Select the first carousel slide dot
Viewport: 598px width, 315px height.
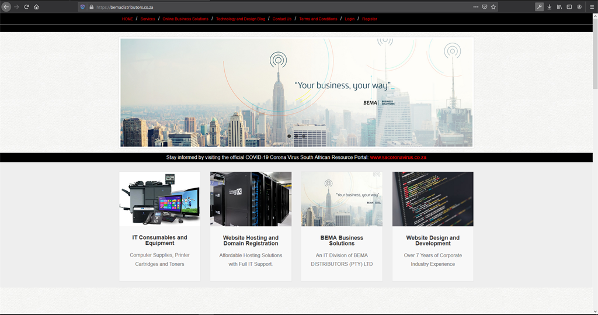tap(289, 136)
